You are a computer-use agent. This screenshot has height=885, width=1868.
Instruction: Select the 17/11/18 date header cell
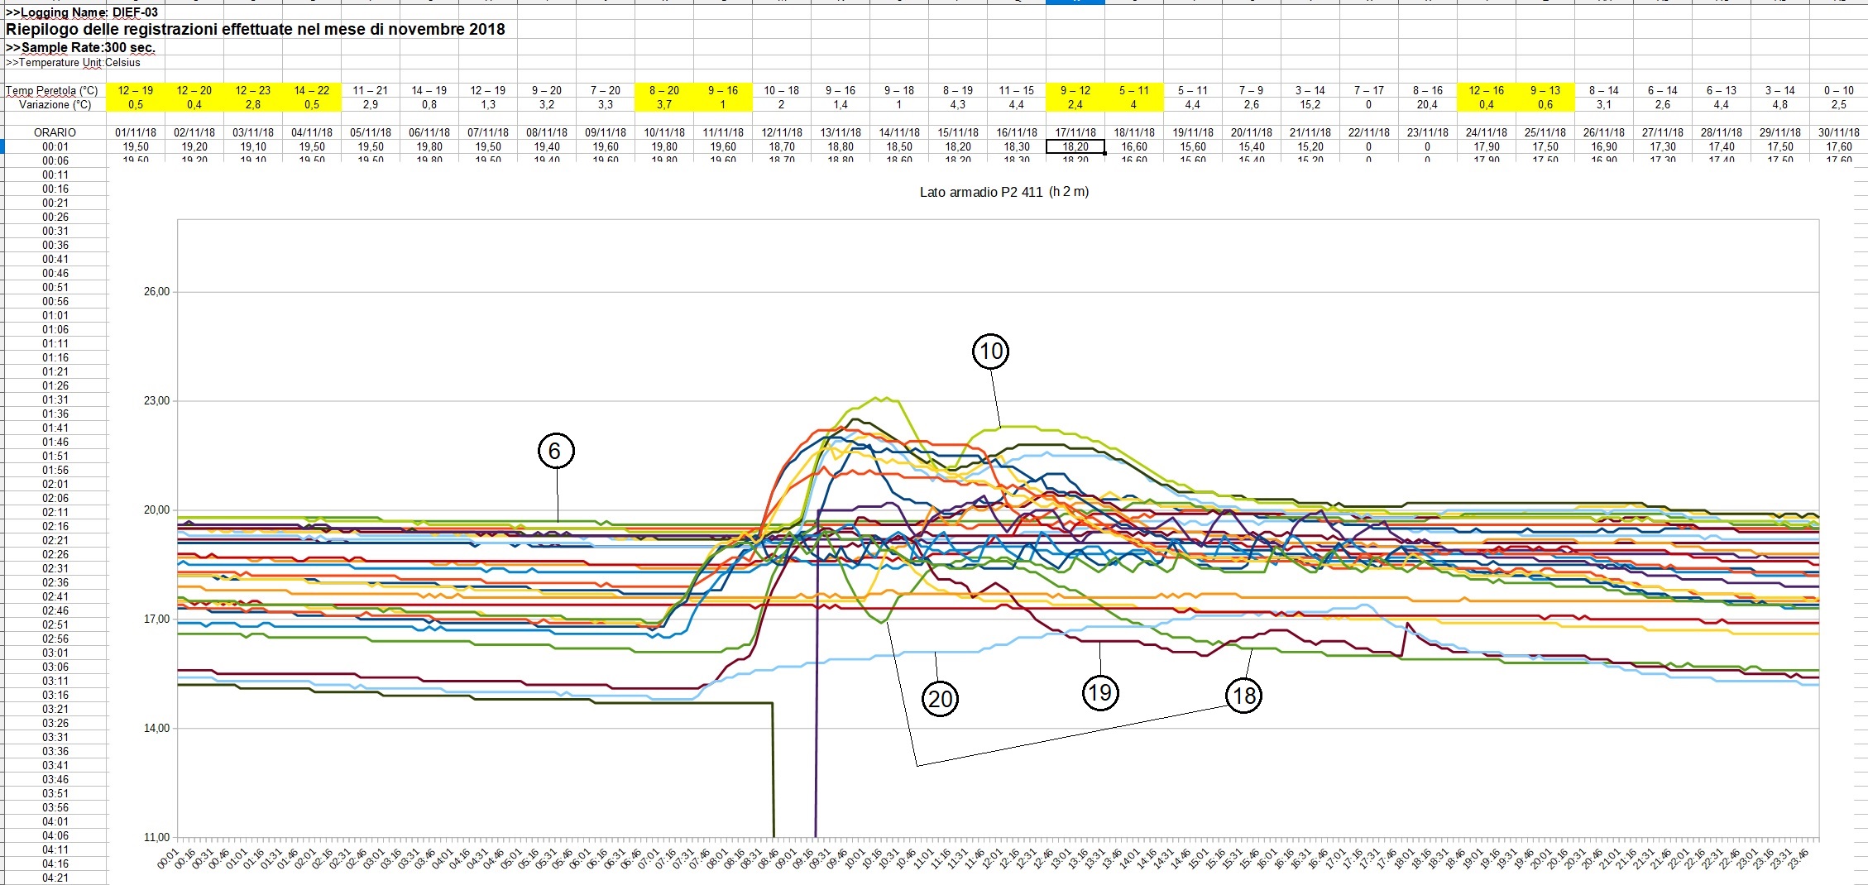(1075, 132)
